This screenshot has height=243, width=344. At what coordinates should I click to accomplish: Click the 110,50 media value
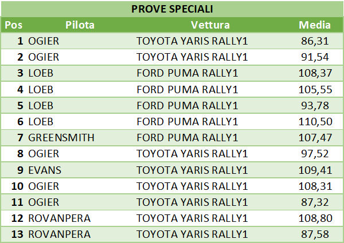(315, 122)
